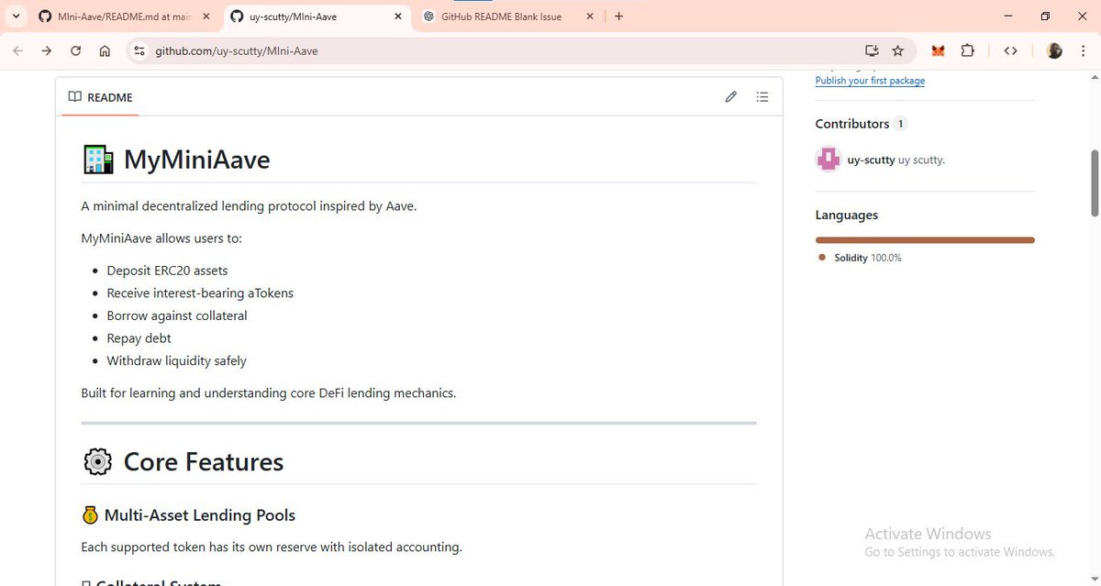Click the Multi-Asset Lending Pools heading

[x=200, y=515]
